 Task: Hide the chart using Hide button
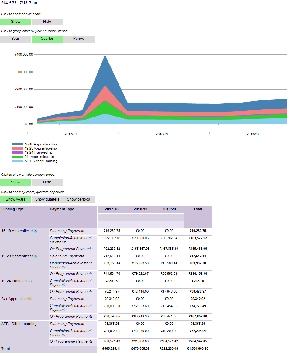(47, 22)
